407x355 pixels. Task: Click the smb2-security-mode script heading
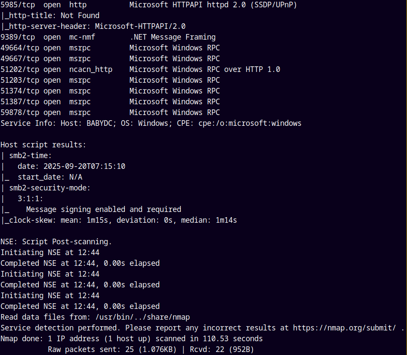click(x=49, y=188)
